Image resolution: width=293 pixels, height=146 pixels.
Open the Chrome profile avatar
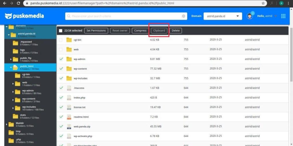click(281, 3)
